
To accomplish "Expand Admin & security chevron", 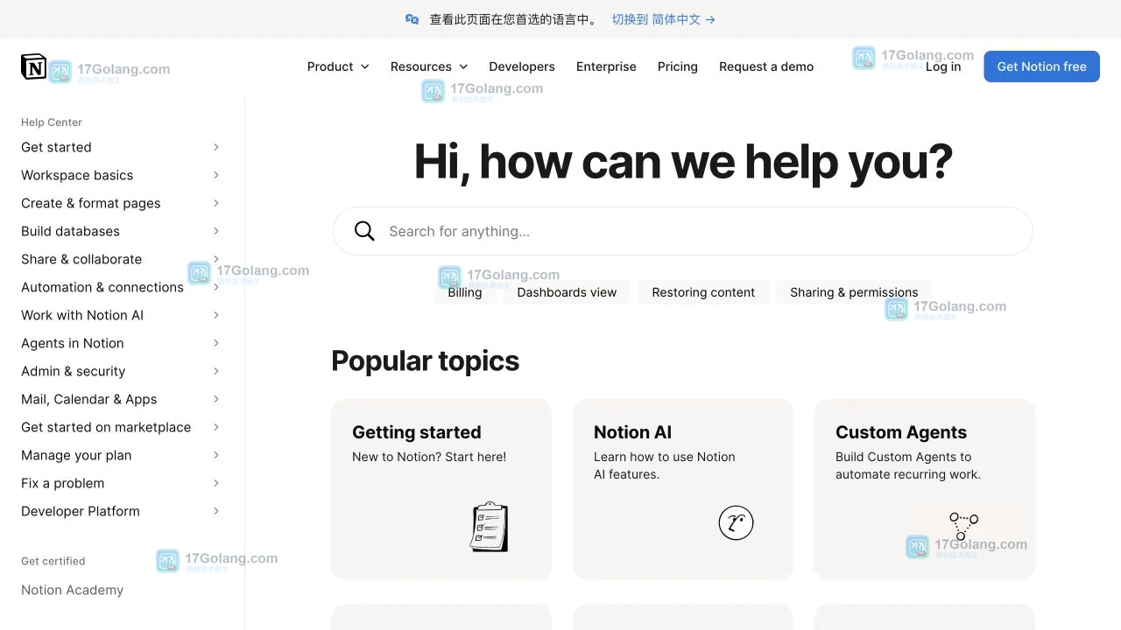I will (x=216, y=371).
